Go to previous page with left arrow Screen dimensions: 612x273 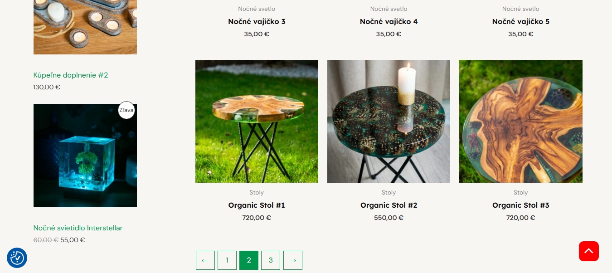[205, 260]
